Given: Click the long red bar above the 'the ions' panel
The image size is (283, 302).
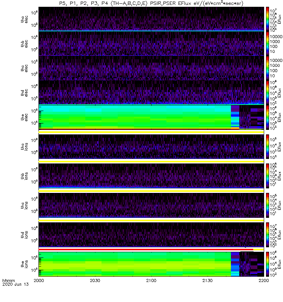Looking at the screenshot, I should 146,250.
